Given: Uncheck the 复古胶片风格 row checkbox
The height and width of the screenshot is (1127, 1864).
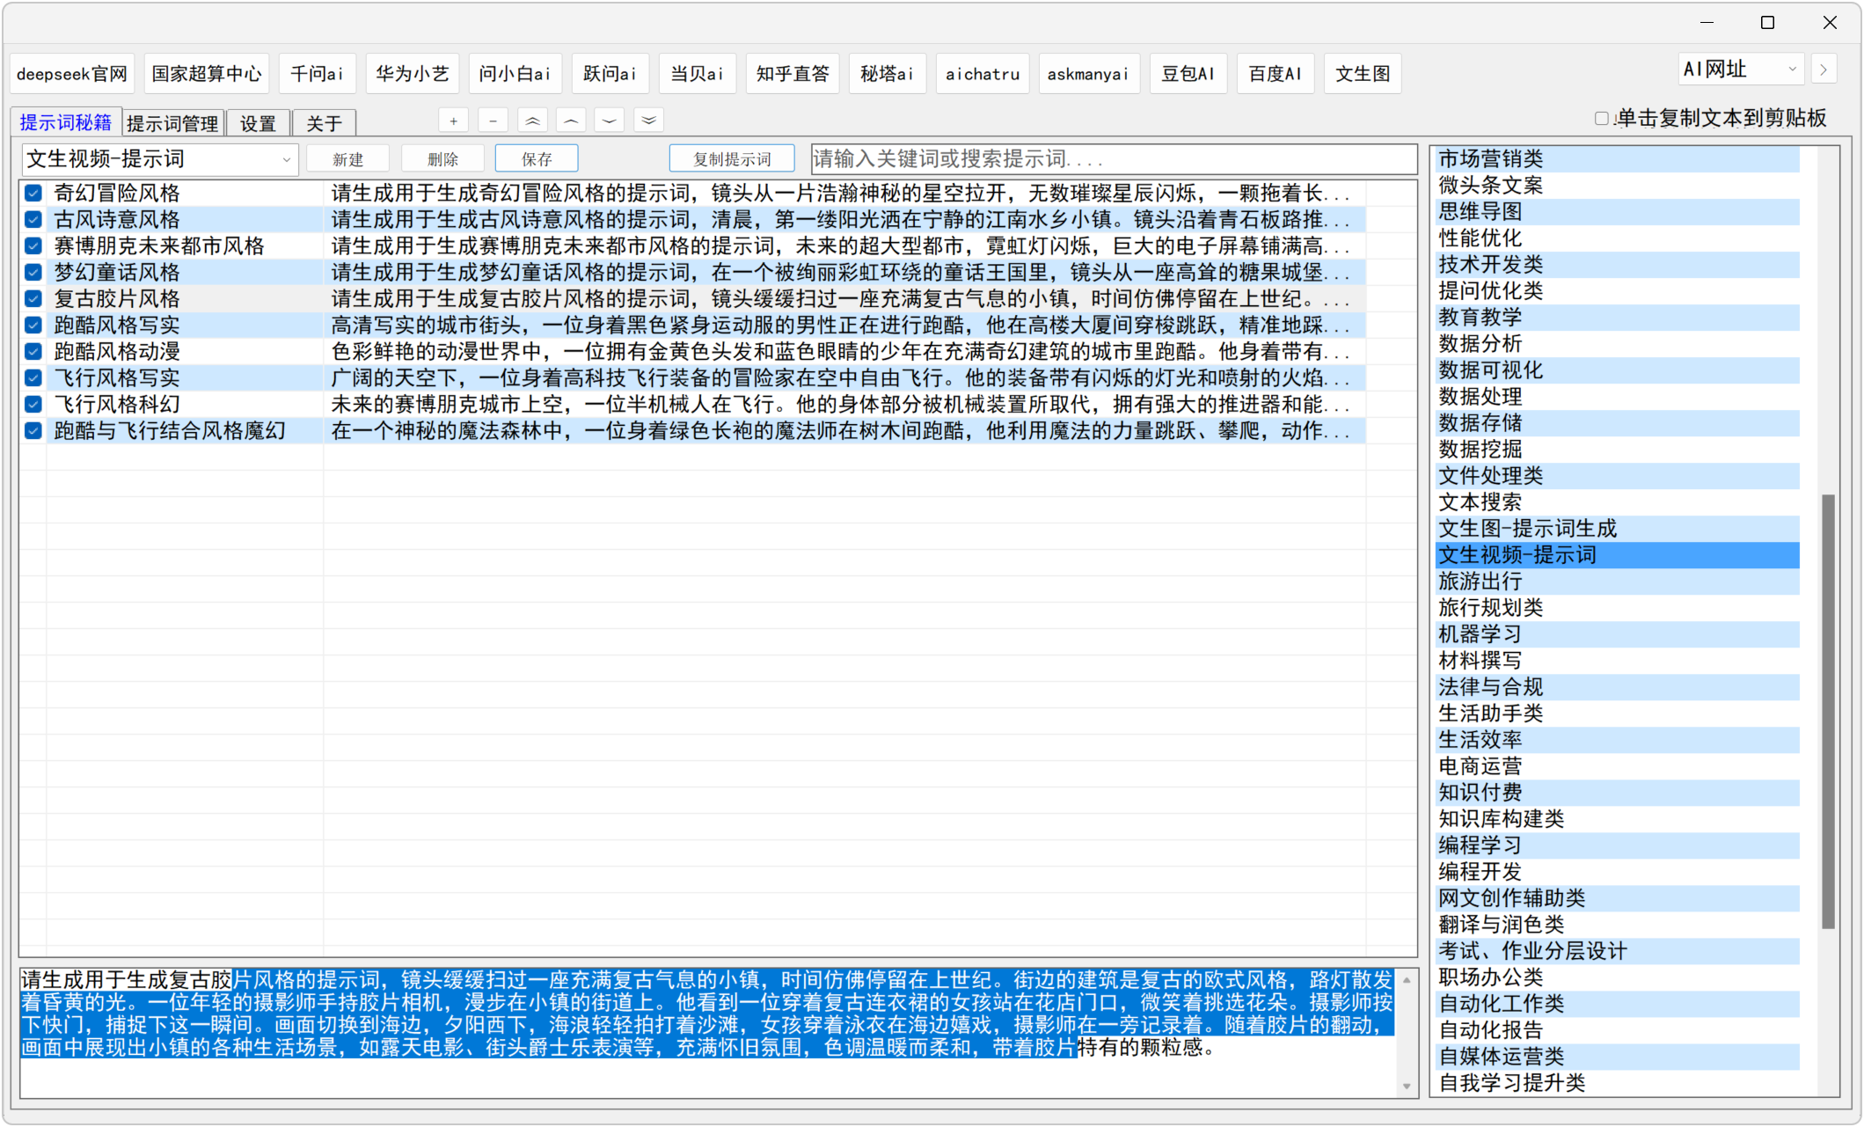Looking at the screenshot, I should coord(33,299).
